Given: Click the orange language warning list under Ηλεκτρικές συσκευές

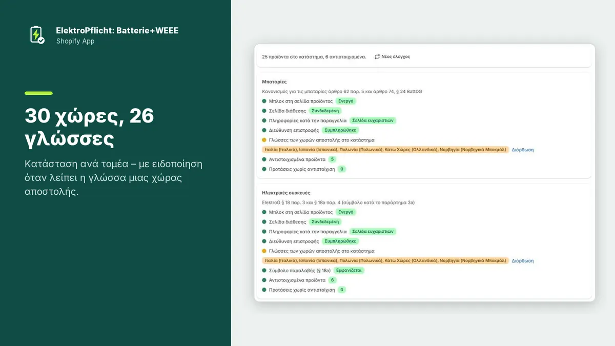Looking at the screenshot, I should (x=385, y=260).
